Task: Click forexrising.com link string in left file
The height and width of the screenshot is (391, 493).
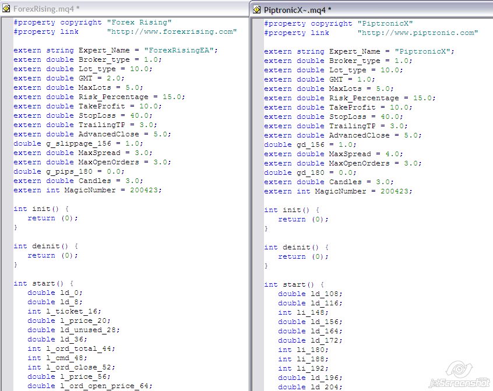Action: click(172, 31)
